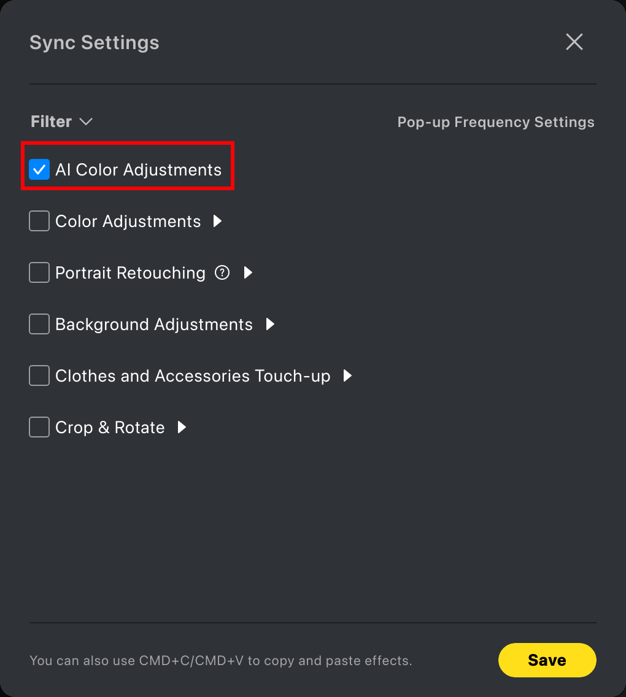Click the Background Adjustments label text
The image size is (626, 697).
pyautogui.click(x=154, y=325)
